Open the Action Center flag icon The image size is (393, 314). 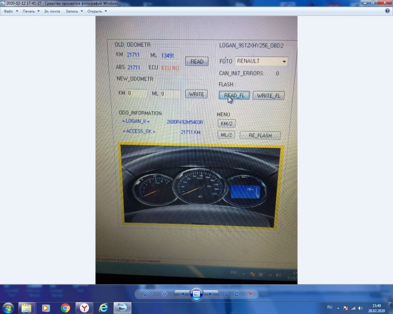click(x=346, y=308)
